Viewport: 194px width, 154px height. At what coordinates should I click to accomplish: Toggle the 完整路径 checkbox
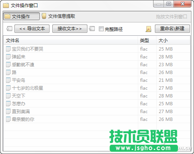(101, 29)
